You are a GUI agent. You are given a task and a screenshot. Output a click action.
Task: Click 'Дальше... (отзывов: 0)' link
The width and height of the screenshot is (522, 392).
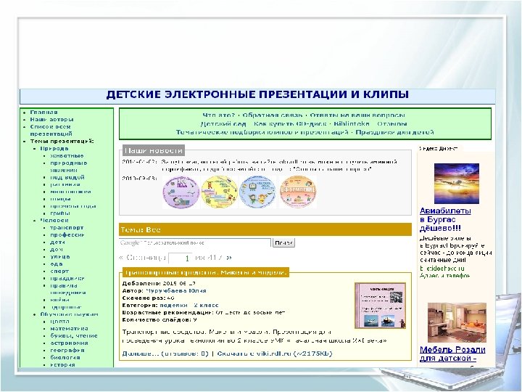165,354
